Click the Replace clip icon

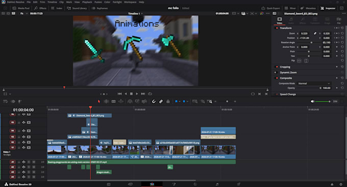[144, 101]
